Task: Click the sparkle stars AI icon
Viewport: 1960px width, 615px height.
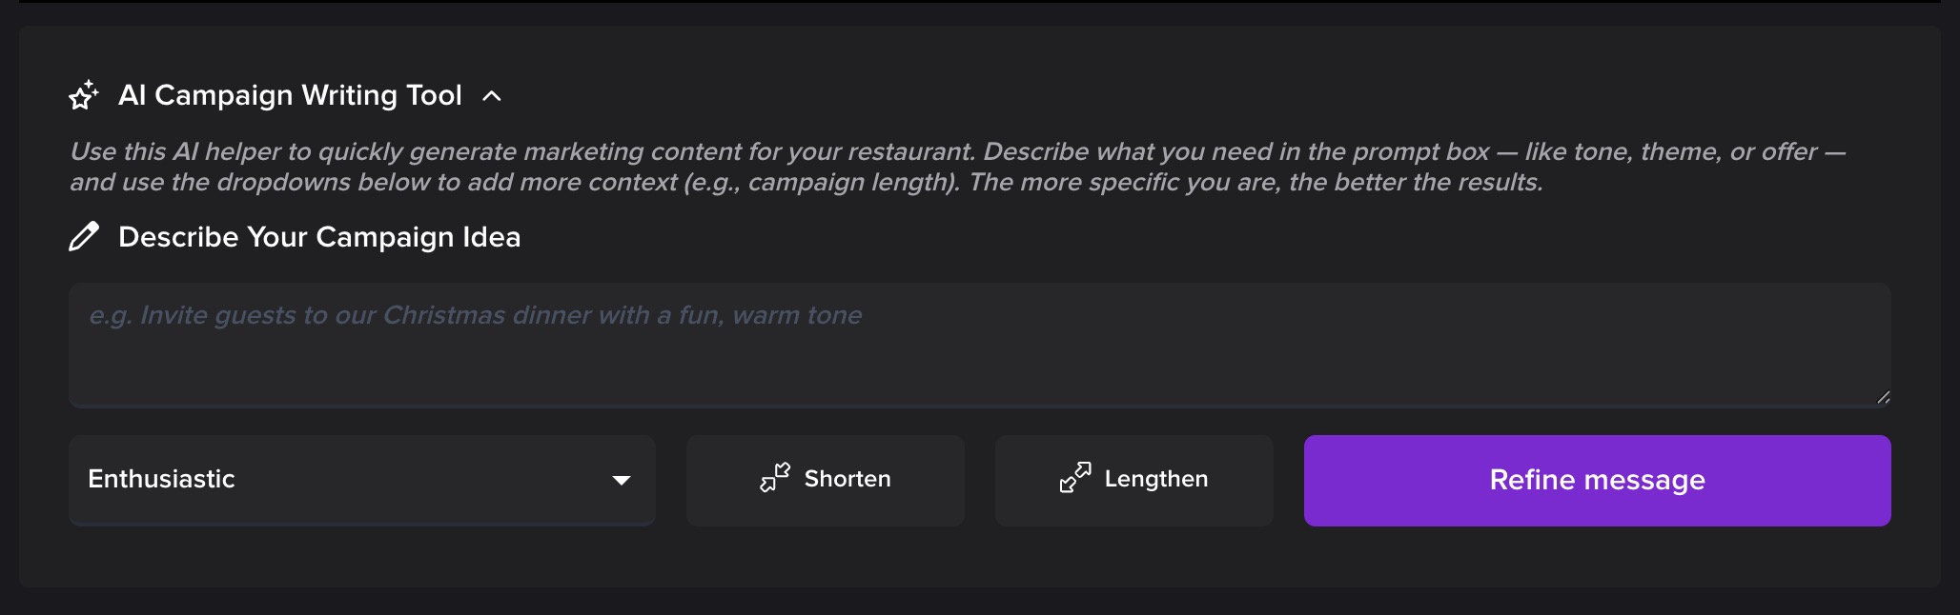Action: (84, 95)
